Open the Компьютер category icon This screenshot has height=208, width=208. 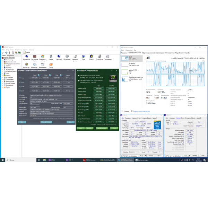27,58
